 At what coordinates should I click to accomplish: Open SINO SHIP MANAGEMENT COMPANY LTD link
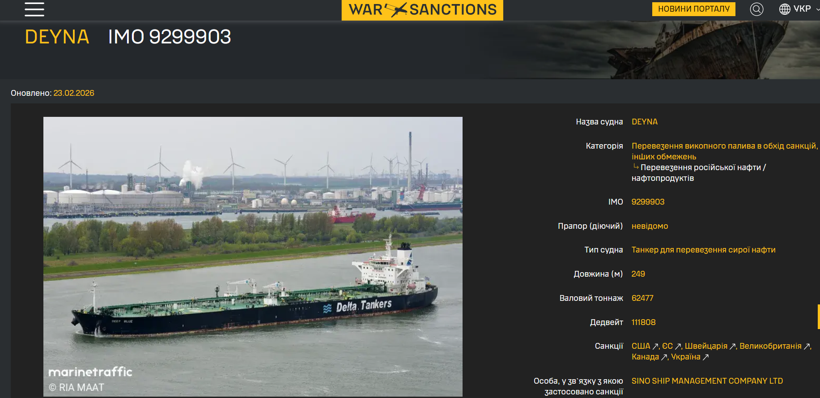coord(707,381)
